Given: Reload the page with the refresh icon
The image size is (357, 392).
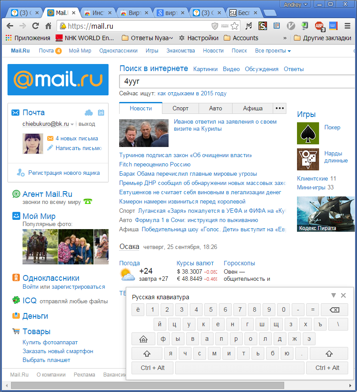Looking at the screenshot, I should coord(35,26).
